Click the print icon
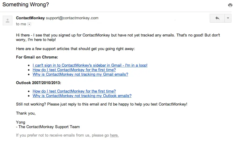Image resolution: width=236 pixels, height=142 pixels. point(230,5)
